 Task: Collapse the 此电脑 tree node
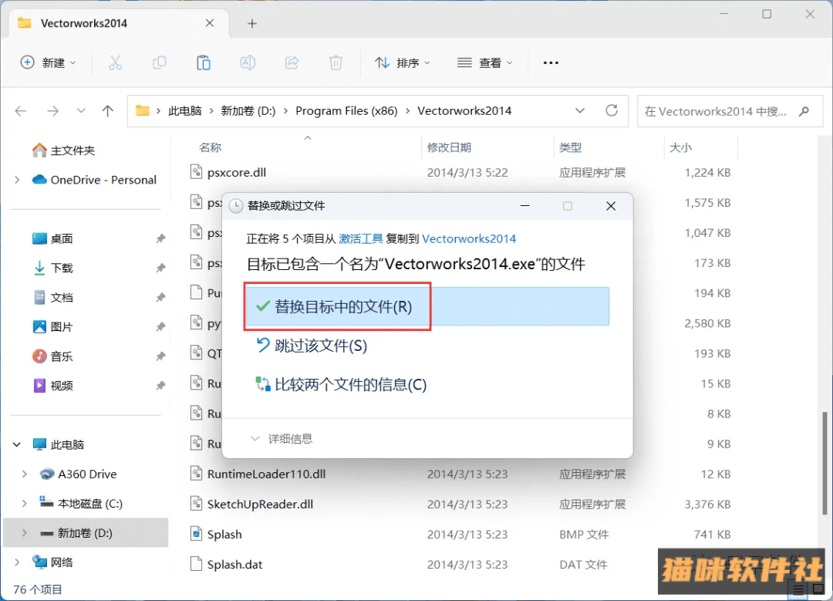point(17,444)
